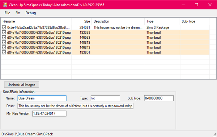217x137 pixels.
Task: Click the Sub-Type column header
Action: pos(195,21)
